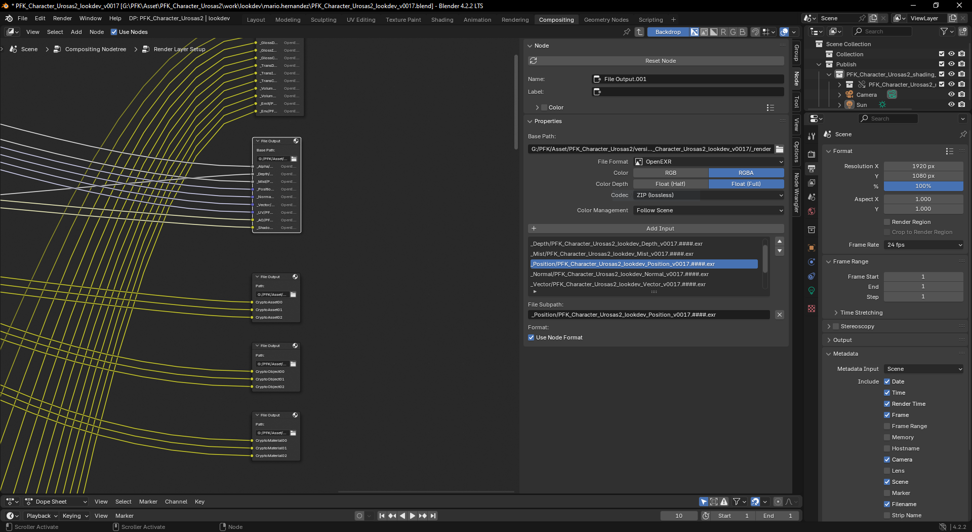The width and height of the screenshot is (972, 532).
Task: Open the Node Wrangler sidebar tab
Action: click(x=796, y=193)
